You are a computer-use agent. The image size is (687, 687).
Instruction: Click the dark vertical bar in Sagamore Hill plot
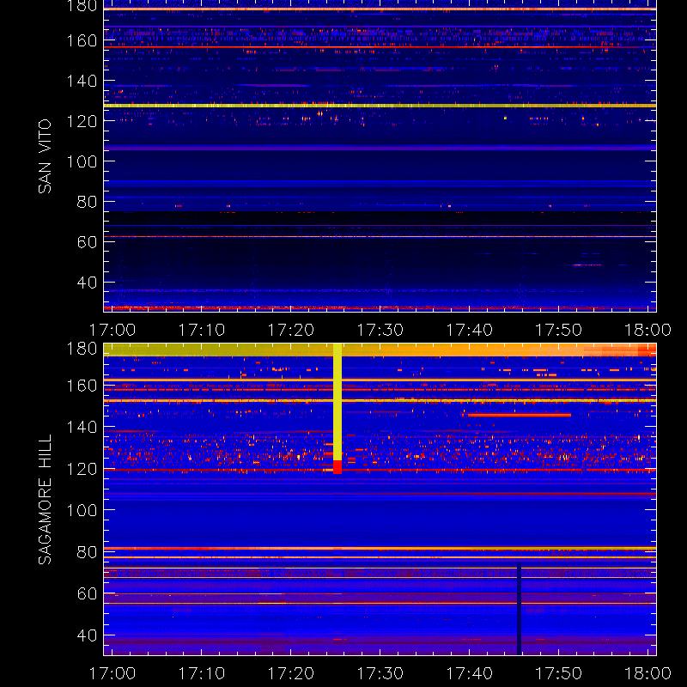click(520, 609)
